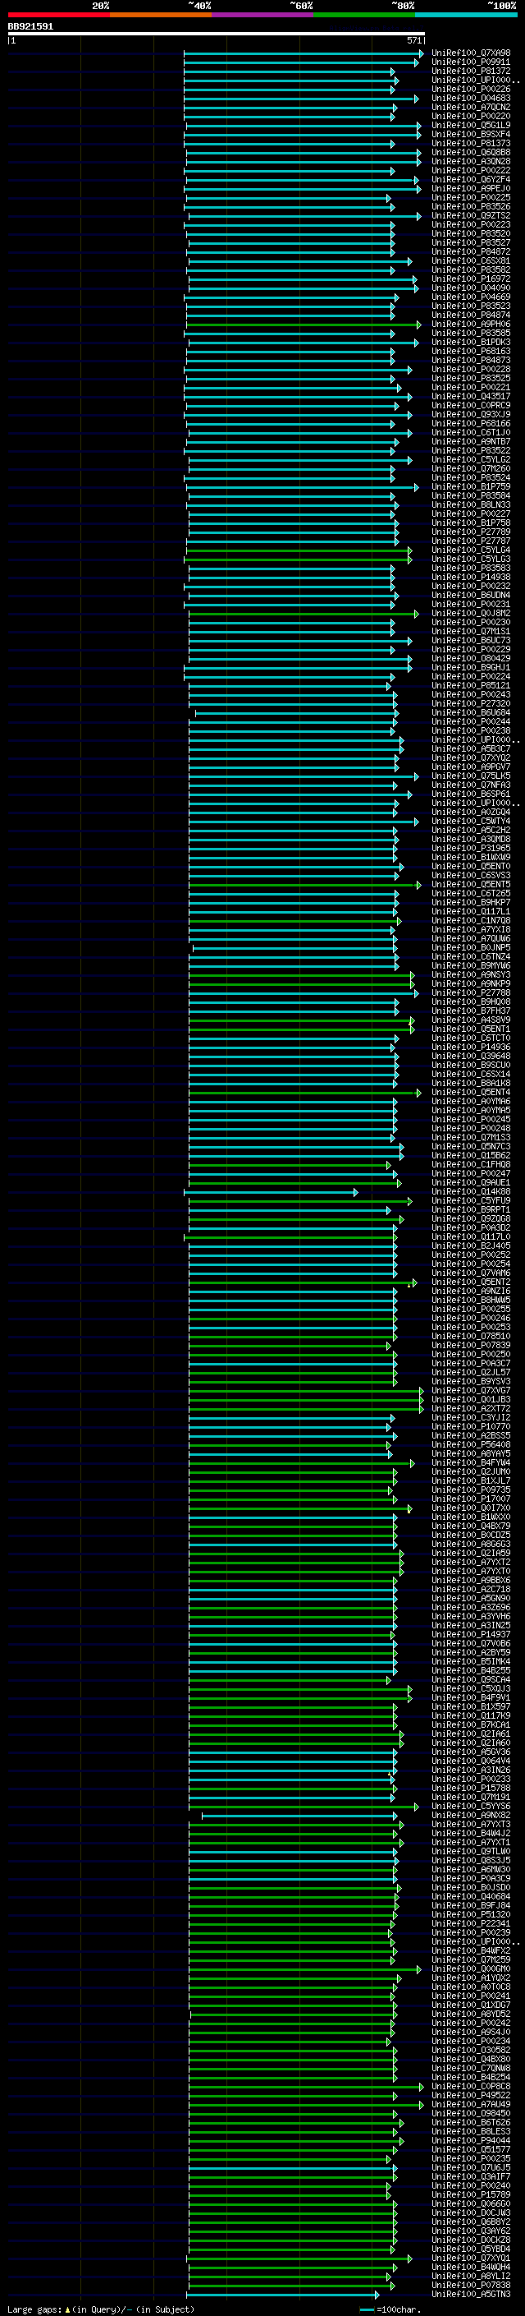Click the UniRef100_Q7XYQ1 label

click(x=471, y=2258)
